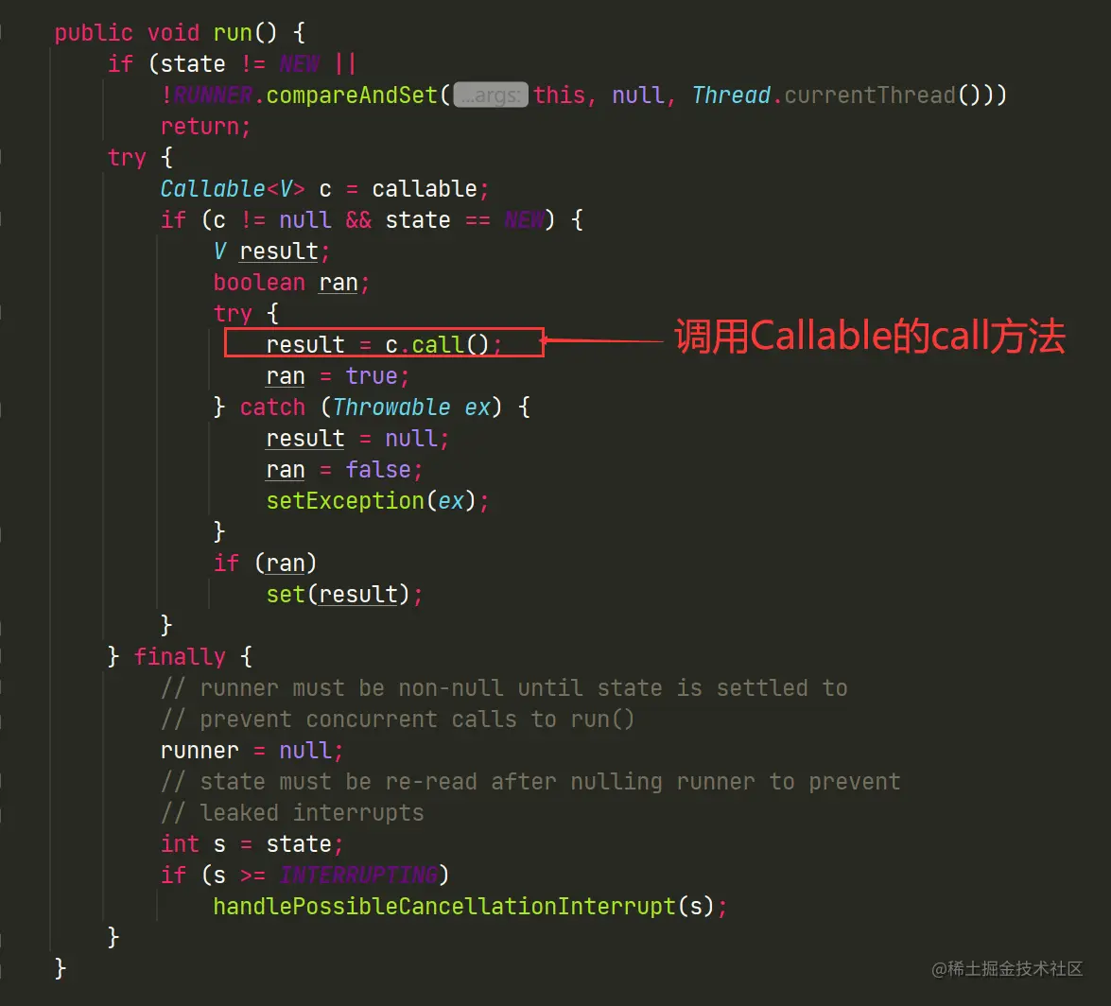
Task: Click the 'ran = true' assignment
Action: (x=338, y=376)
